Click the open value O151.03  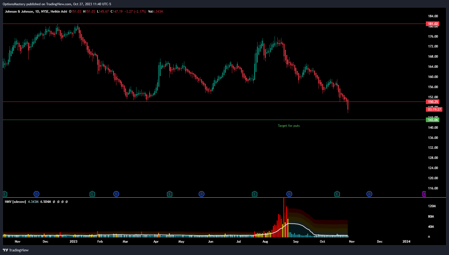pyautogui.click(x=75, y=12)
